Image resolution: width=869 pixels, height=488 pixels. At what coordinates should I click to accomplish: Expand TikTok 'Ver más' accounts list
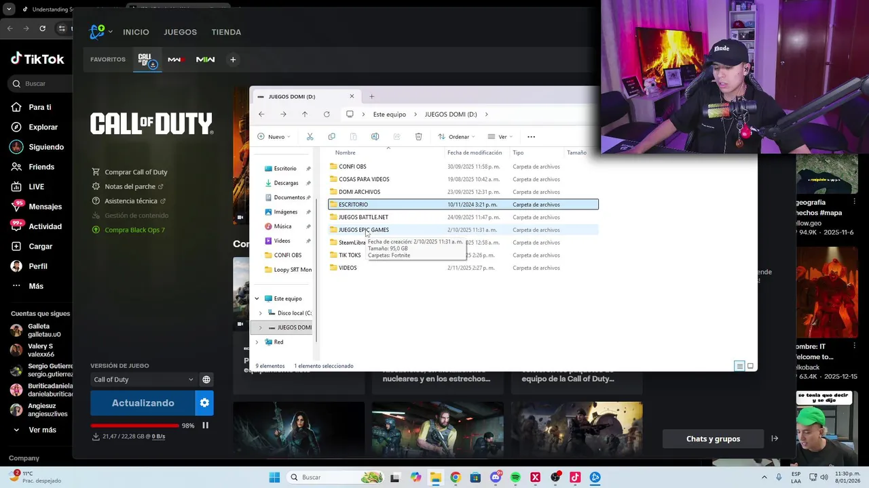tap(35, 430)
